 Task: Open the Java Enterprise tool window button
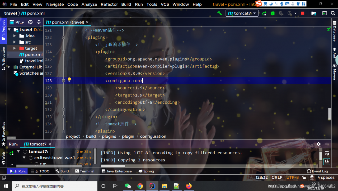116,171
